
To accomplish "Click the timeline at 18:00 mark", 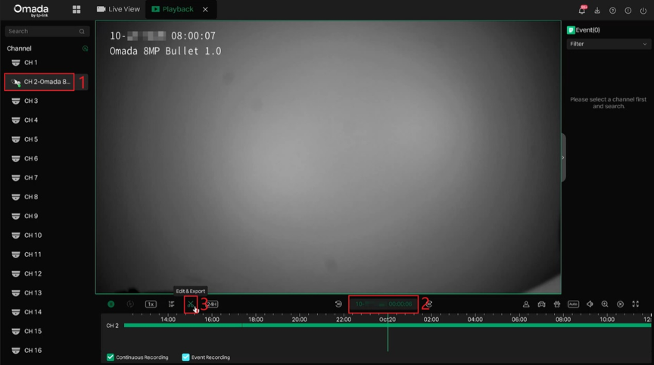I will pos(256,320).
